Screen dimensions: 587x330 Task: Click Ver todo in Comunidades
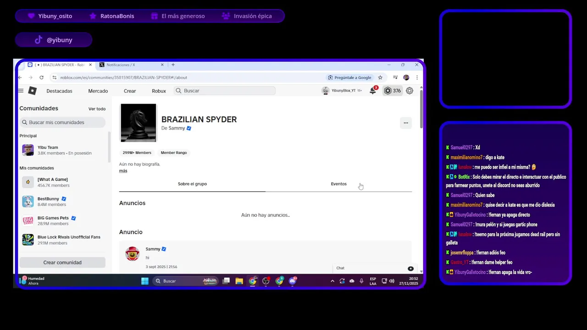tap(97, 109)
